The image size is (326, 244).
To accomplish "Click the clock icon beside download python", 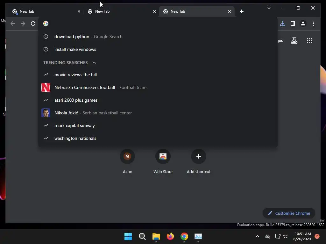I will [46, 37].
